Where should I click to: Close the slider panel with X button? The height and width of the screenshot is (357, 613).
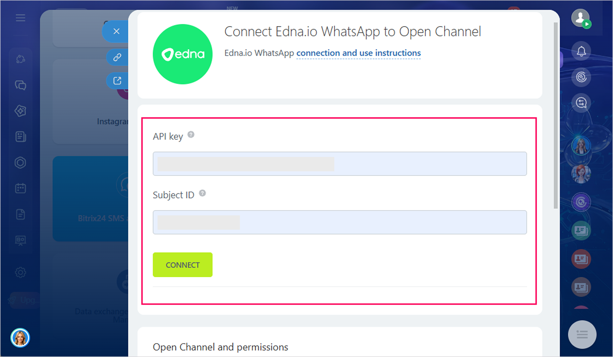pos(116,31)
